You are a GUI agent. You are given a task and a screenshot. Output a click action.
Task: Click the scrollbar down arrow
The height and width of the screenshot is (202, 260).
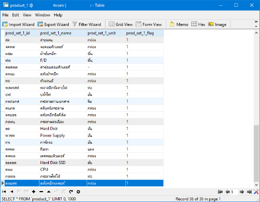click(256, 185)
